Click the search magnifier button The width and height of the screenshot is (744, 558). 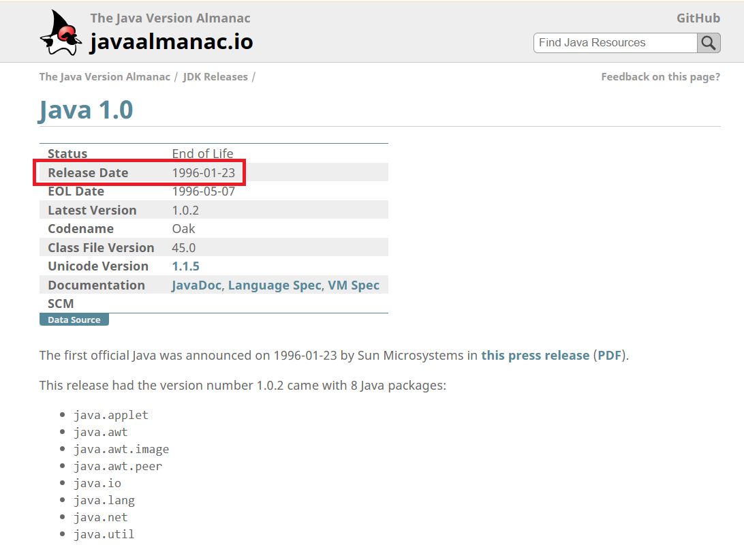[x=709, y=43]
